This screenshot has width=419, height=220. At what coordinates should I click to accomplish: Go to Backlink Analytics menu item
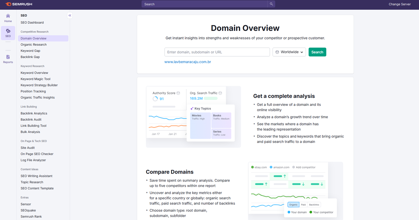click(34, 113)
